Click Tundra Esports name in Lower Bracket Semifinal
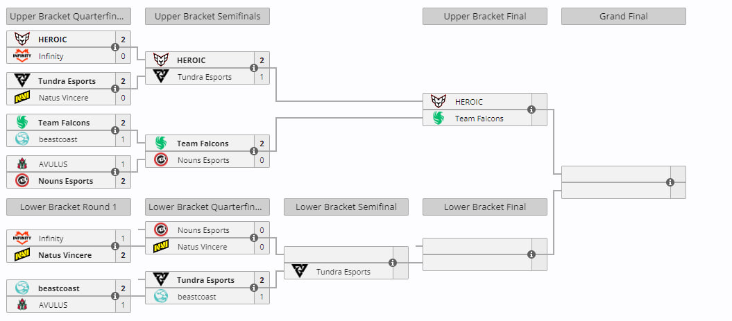This screenshot has height=321, width=732. [343, 272]
